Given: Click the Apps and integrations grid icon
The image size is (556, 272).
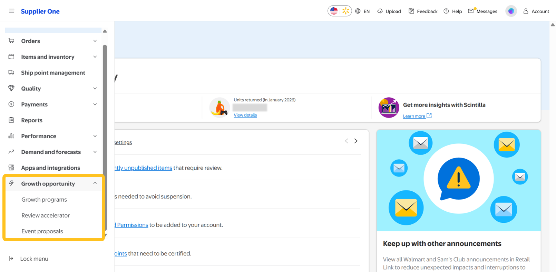Looking at the screenshot, I should click(x=11, y=168).
